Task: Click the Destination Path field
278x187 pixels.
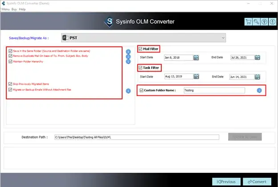Action: tap(137, 137)
